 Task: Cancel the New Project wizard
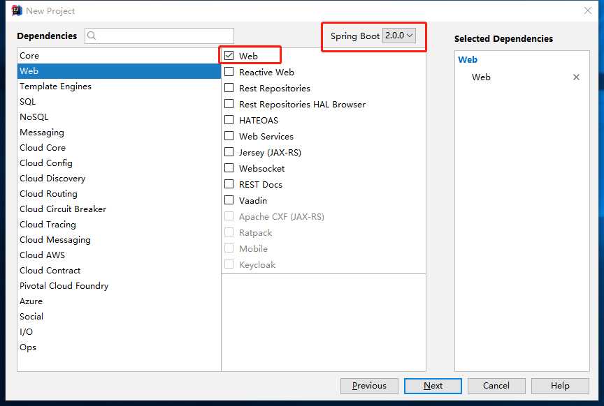point(496,386)
